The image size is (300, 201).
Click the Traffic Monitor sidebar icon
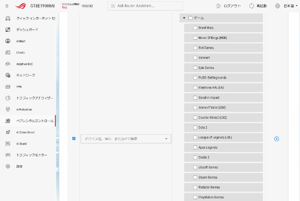coord(8,155)
